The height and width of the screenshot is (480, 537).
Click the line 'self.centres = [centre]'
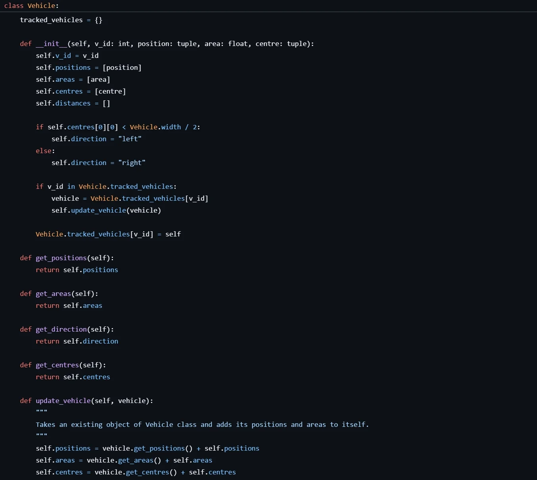(81, 91)
